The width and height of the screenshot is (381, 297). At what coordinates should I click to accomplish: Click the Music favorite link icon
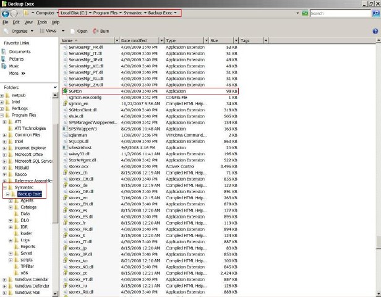click(4, 66)
